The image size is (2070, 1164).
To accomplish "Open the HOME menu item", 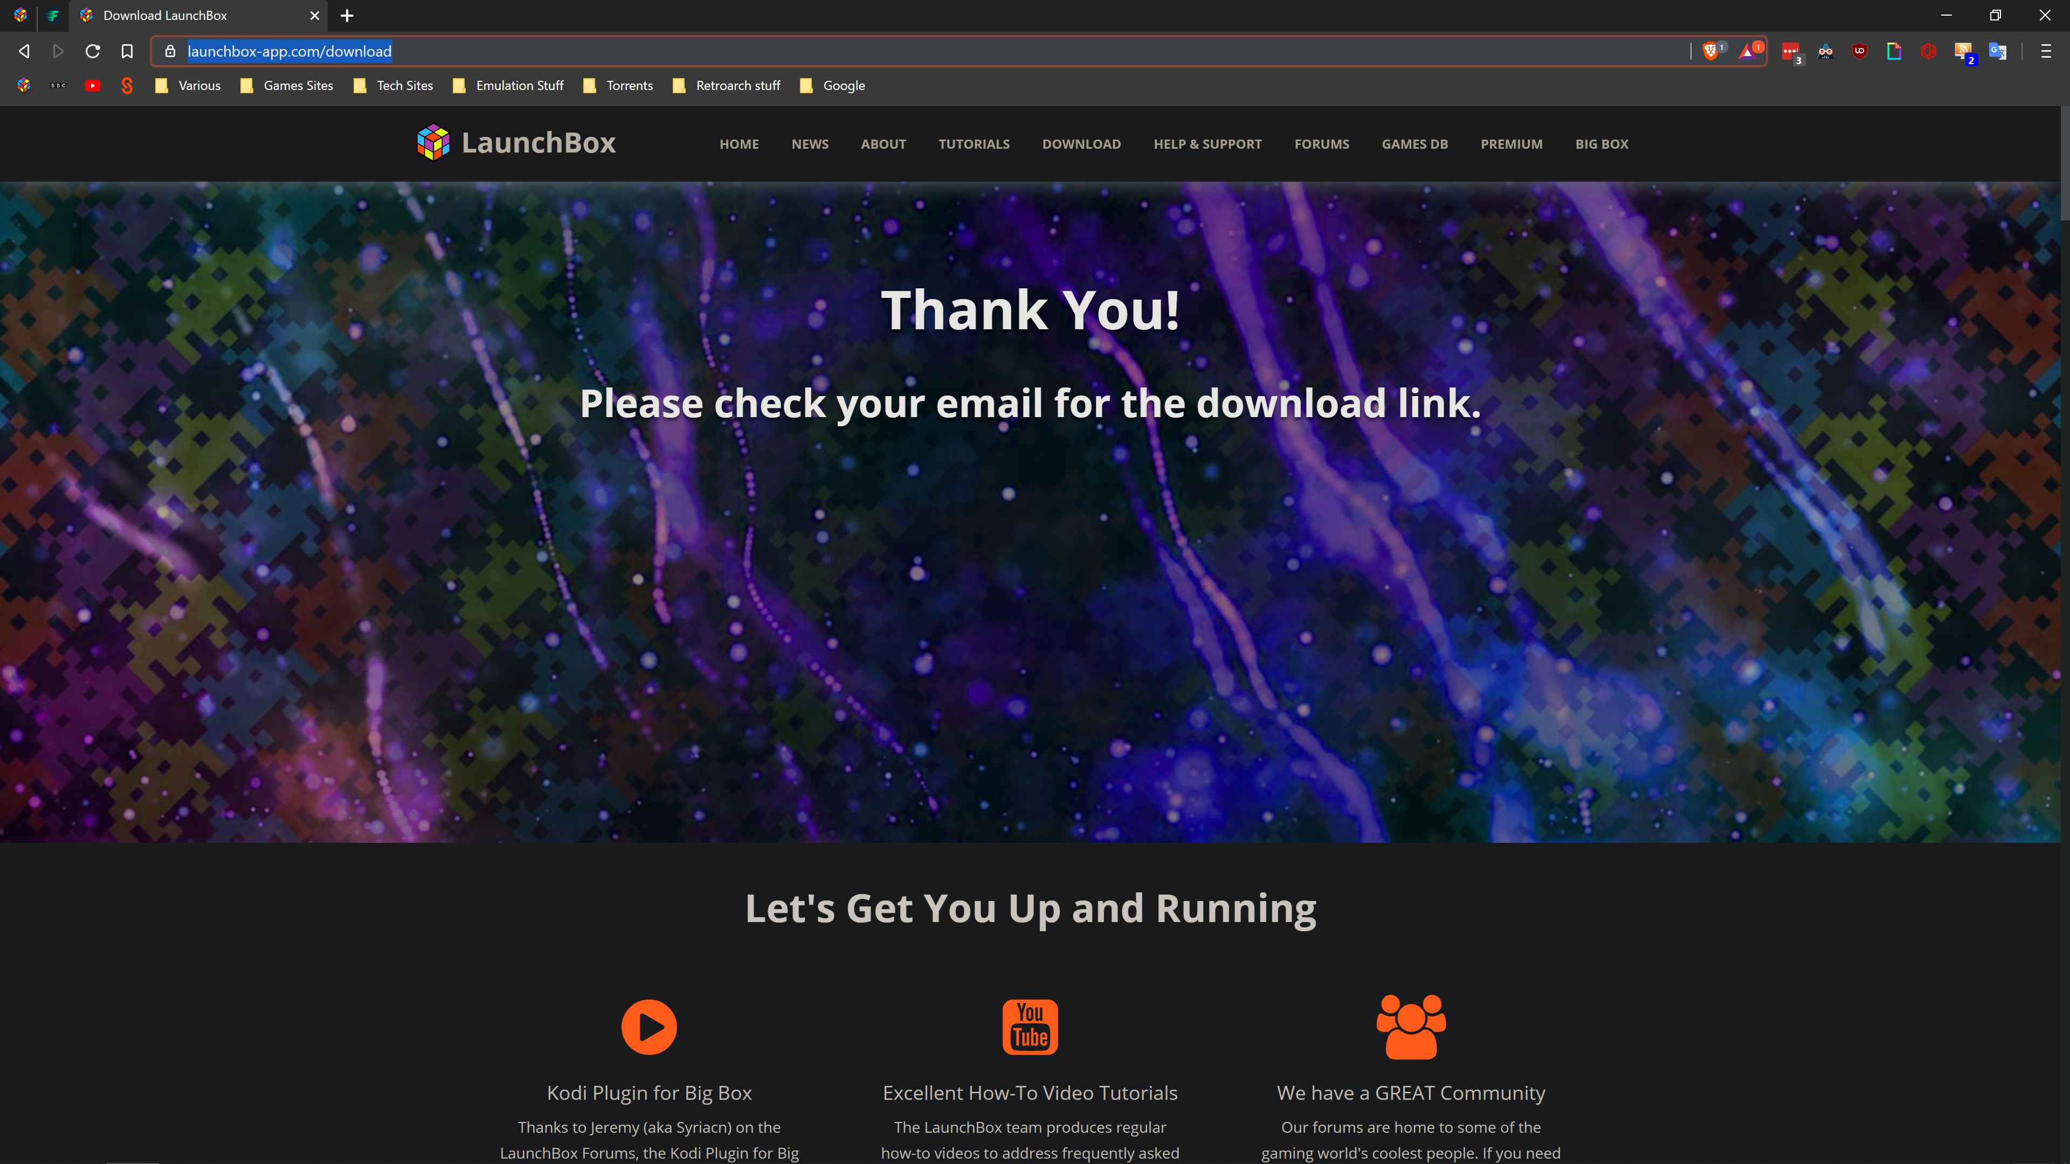I will (x=739, y=144).
